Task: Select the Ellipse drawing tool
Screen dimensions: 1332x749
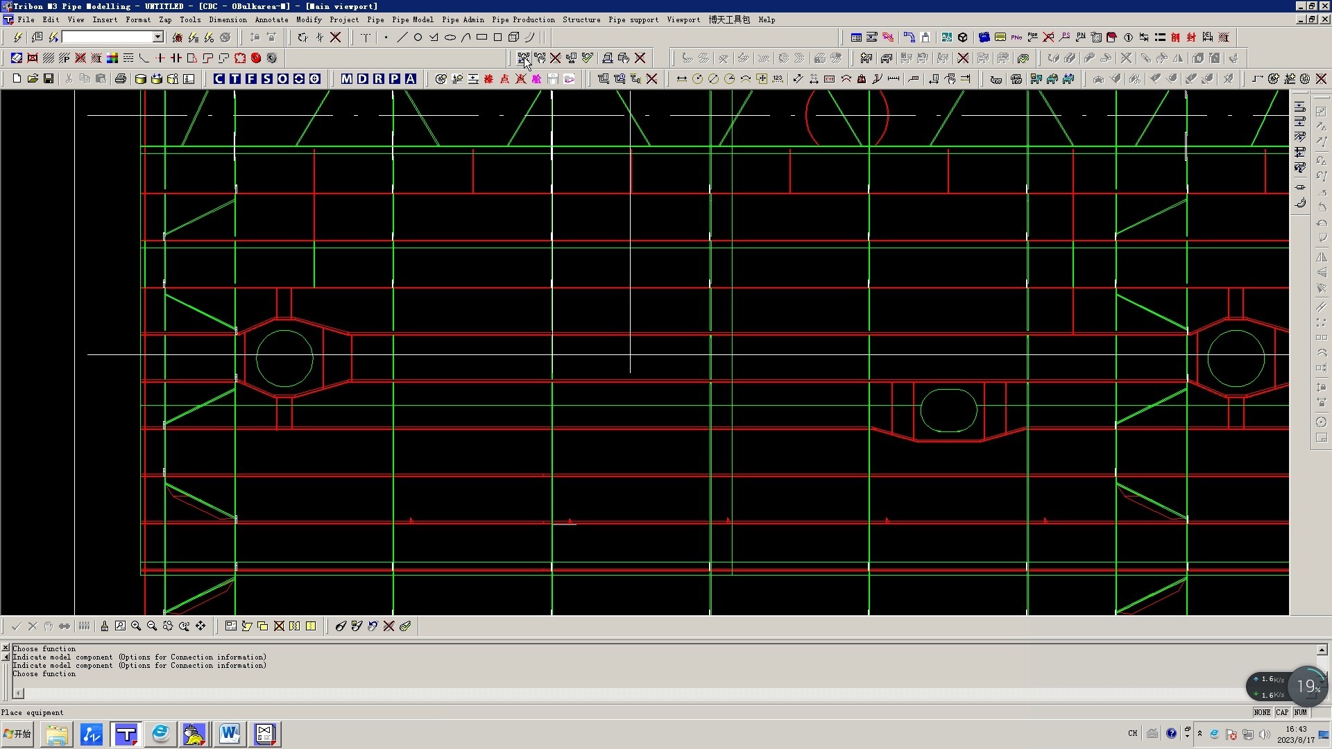Action: coord(450,37)
